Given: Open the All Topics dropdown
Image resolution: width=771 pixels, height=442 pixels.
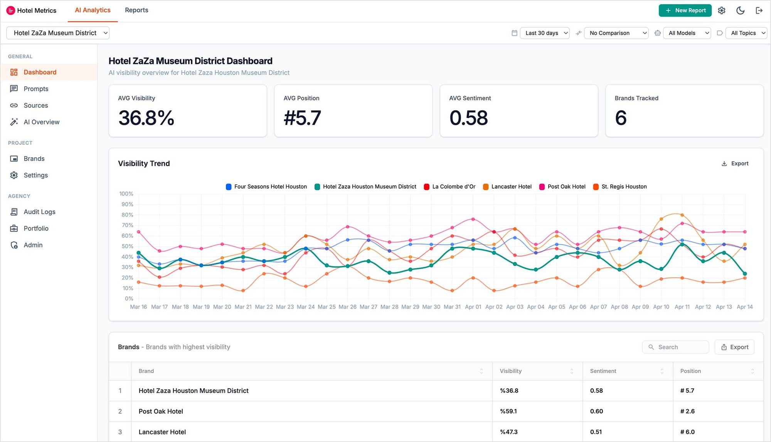Looking at the screenshot, I should click(746, 33).
